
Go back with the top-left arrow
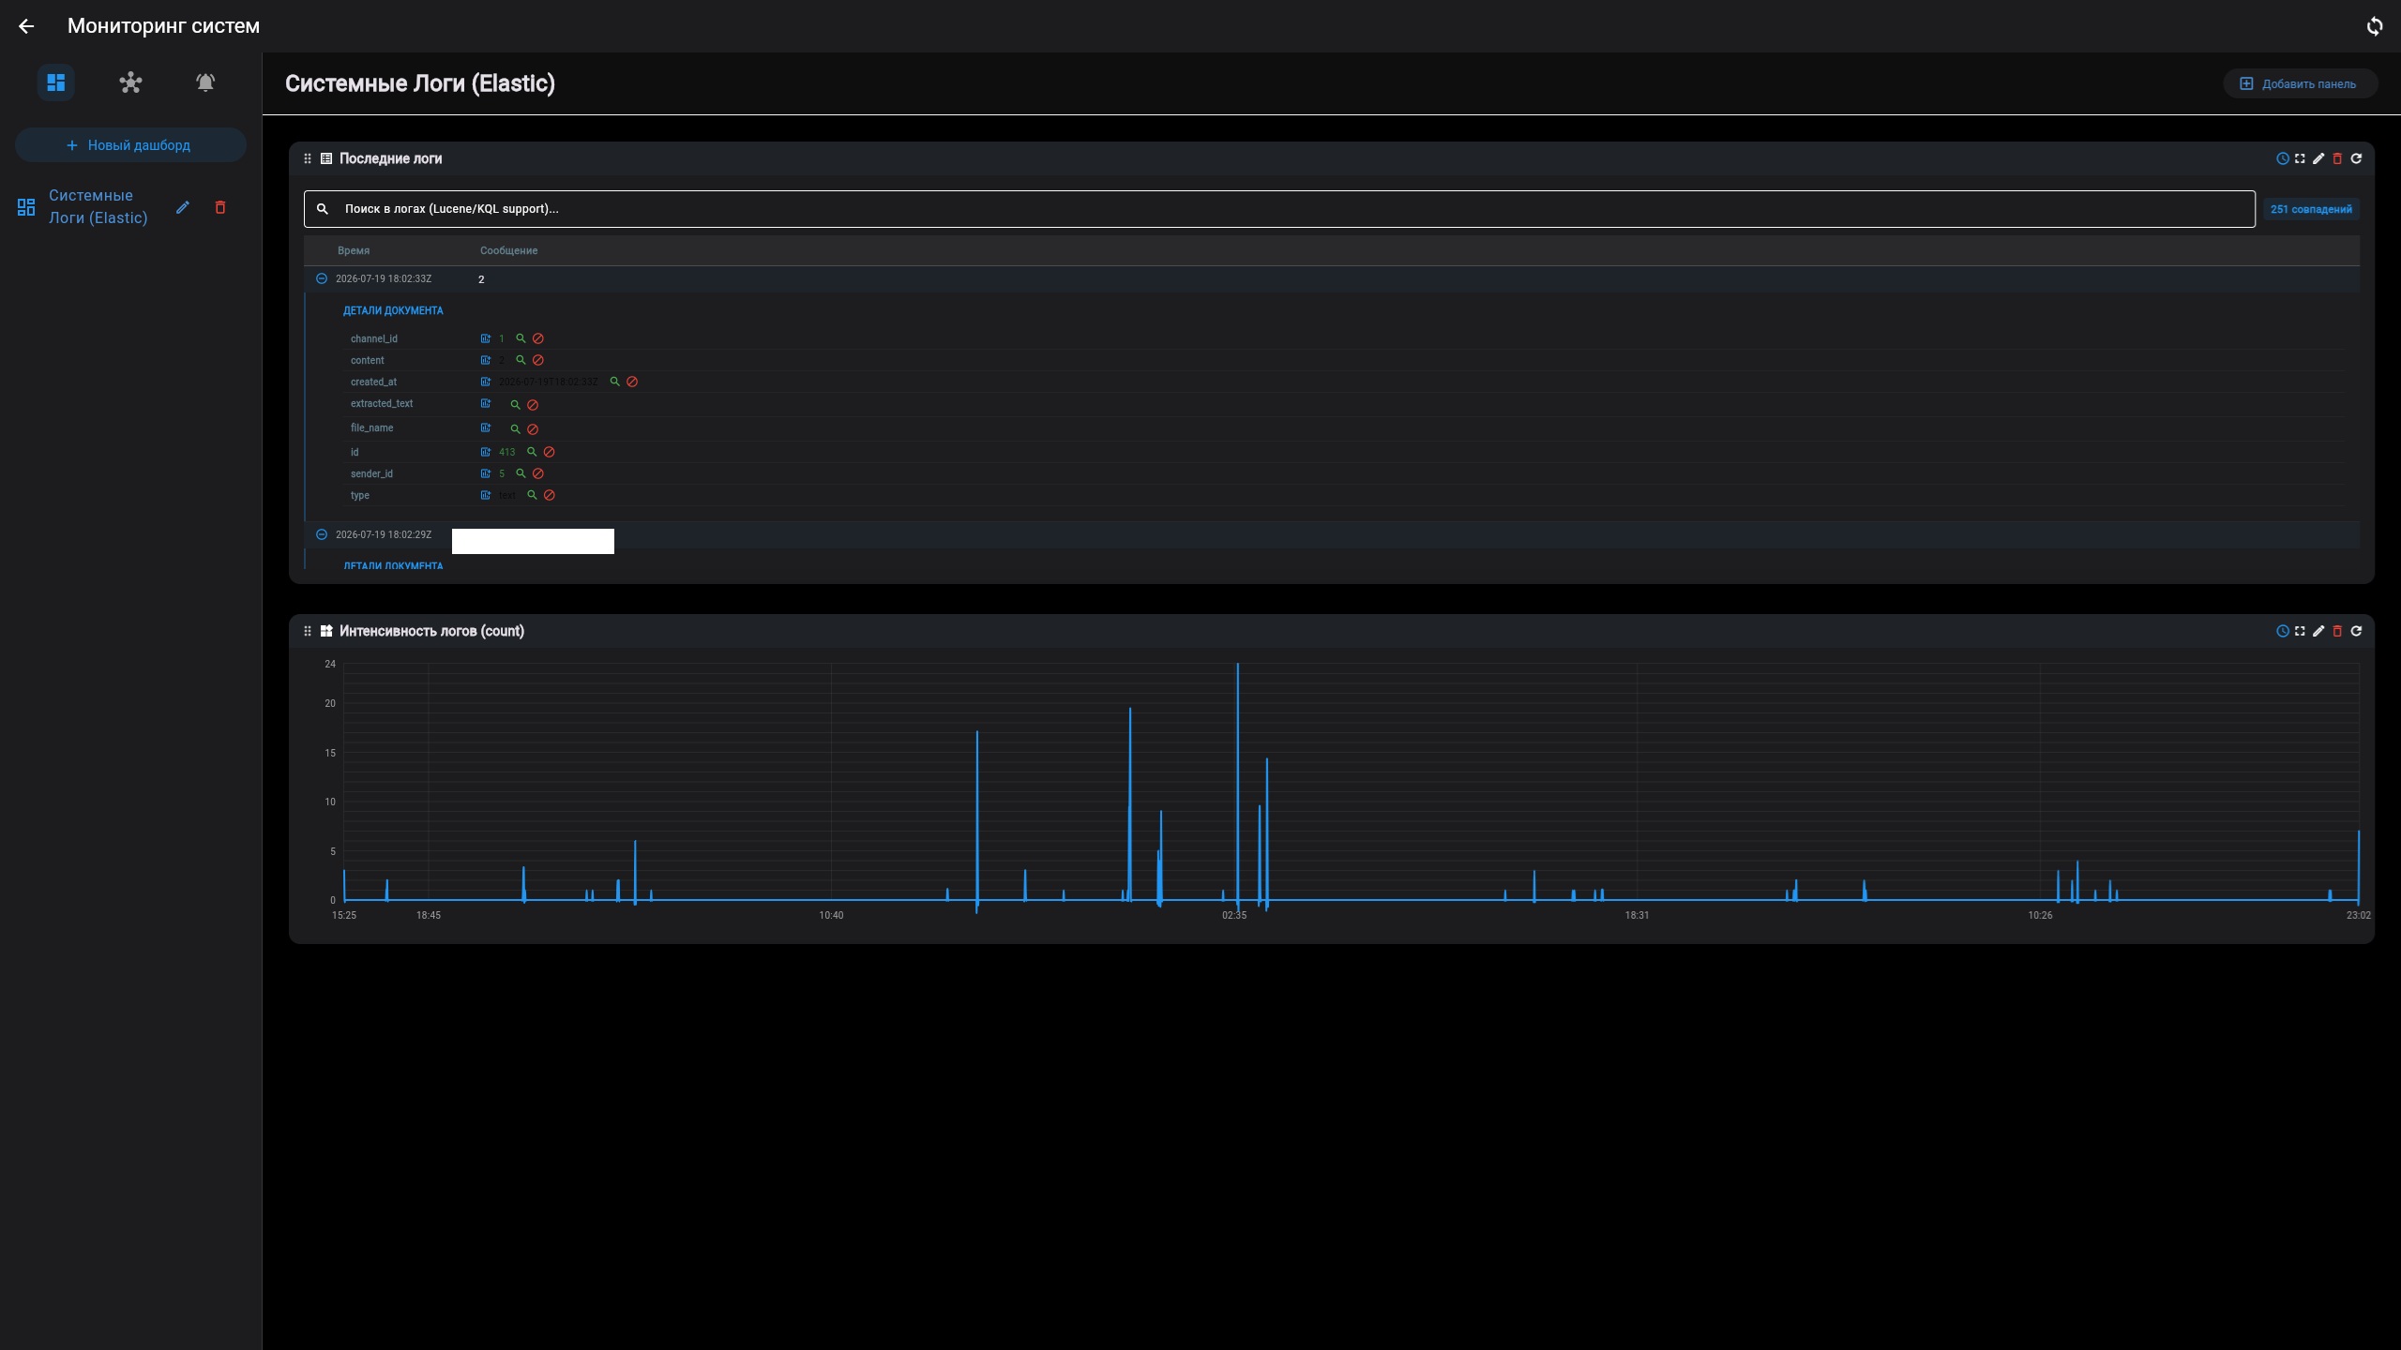tap(26, 26)
